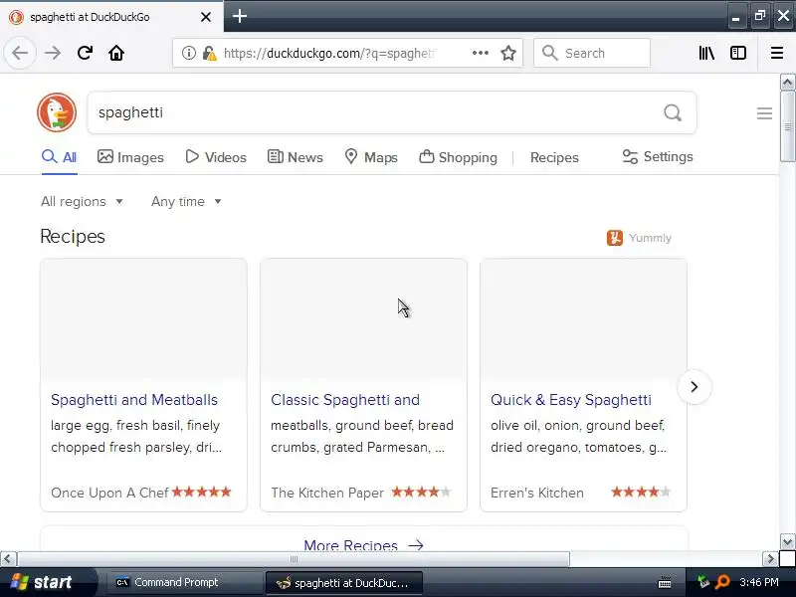Go back with the browser back arrow
This screenshot has height=597, width=796.
pyautogui.click(x=20, y=53)
